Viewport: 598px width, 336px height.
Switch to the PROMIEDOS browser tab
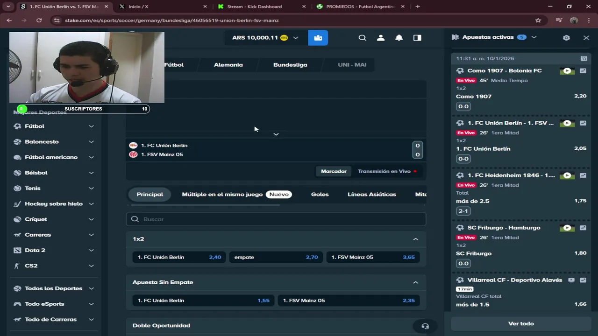pyautogui.click(x=360, y=7)
